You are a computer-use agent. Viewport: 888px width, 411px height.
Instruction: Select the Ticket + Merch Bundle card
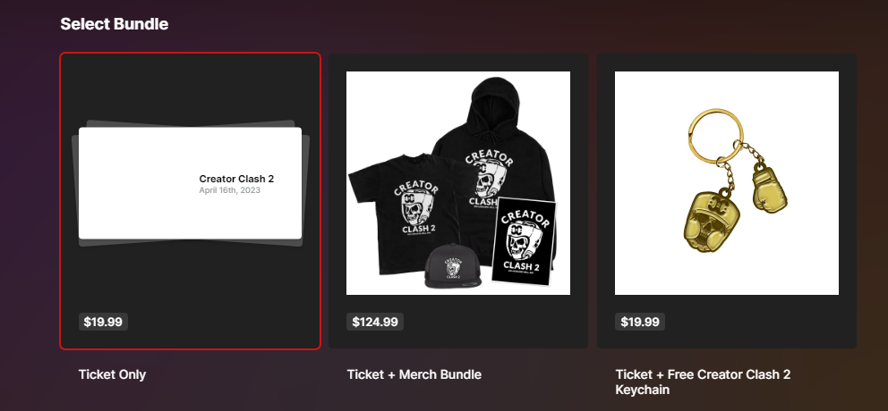point(458,201)
